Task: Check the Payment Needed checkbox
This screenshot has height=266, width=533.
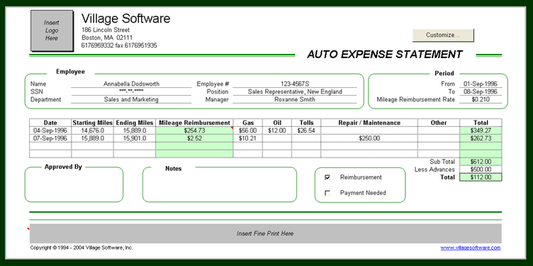Action: 327,193
